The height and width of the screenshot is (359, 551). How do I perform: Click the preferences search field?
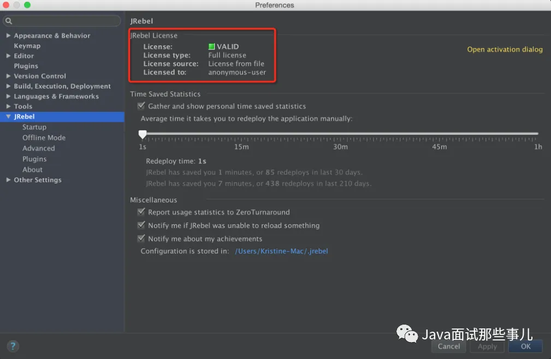point(62,21)
